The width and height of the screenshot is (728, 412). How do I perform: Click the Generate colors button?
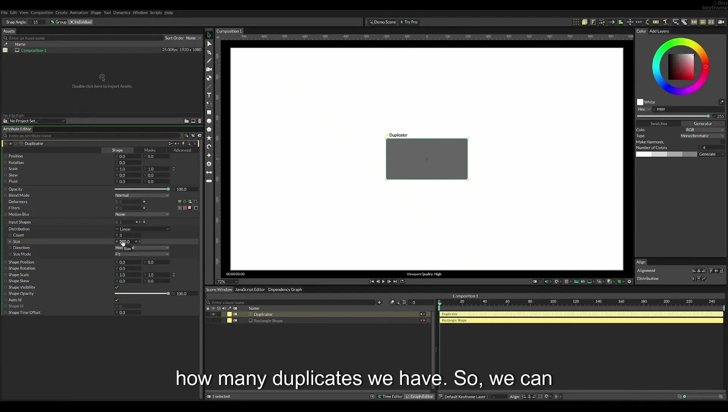pyautogui.click(x=711, y=154)
